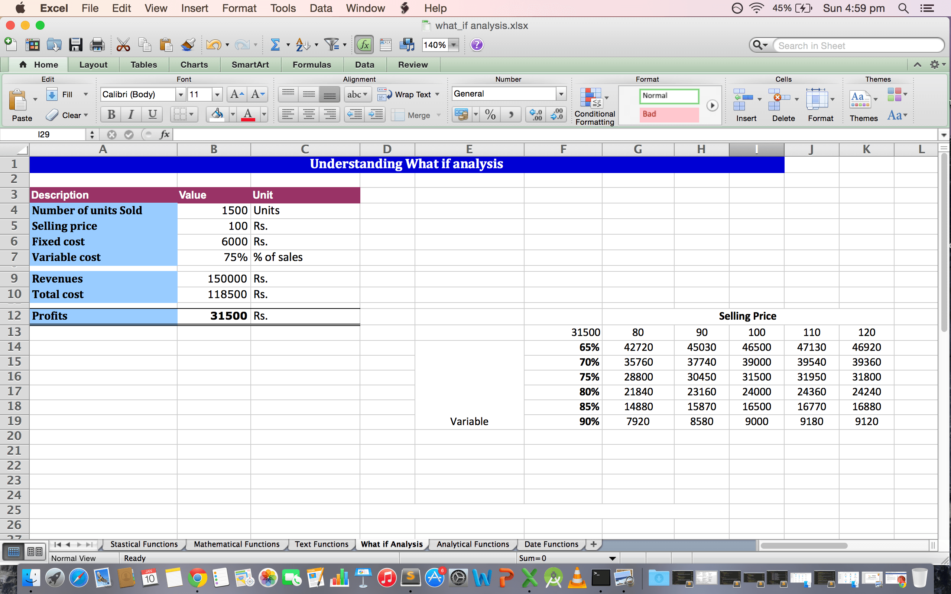
Task: Click the Undo arrow icon
Action: pyautogui.click(x=213, y=45)
